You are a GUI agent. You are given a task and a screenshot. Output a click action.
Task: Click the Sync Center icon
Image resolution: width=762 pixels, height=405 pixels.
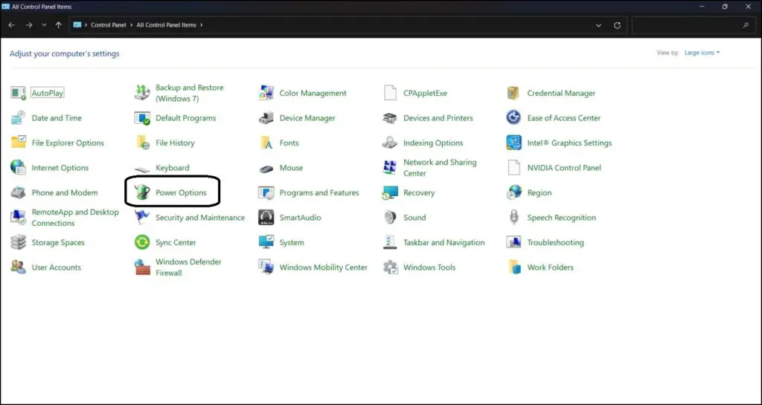pos(142,243)
